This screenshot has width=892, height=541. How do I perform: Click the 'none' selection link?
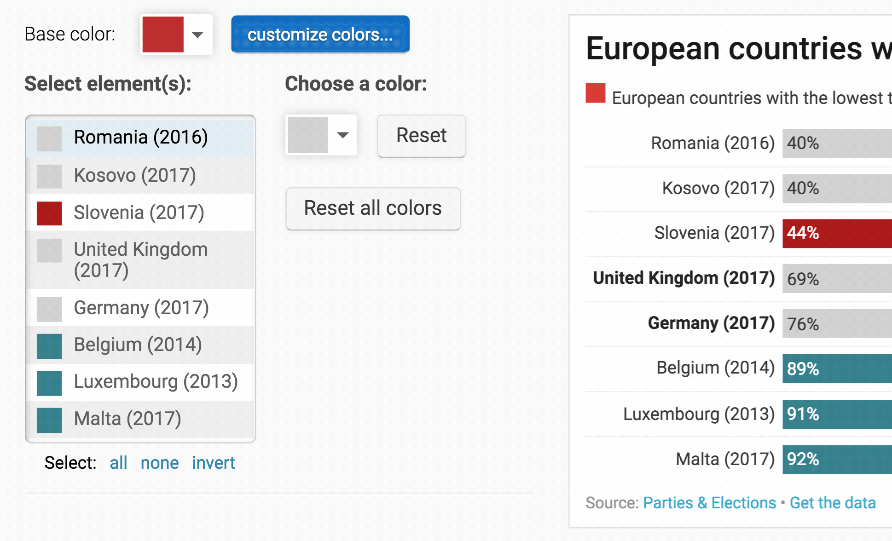[159, 463]
